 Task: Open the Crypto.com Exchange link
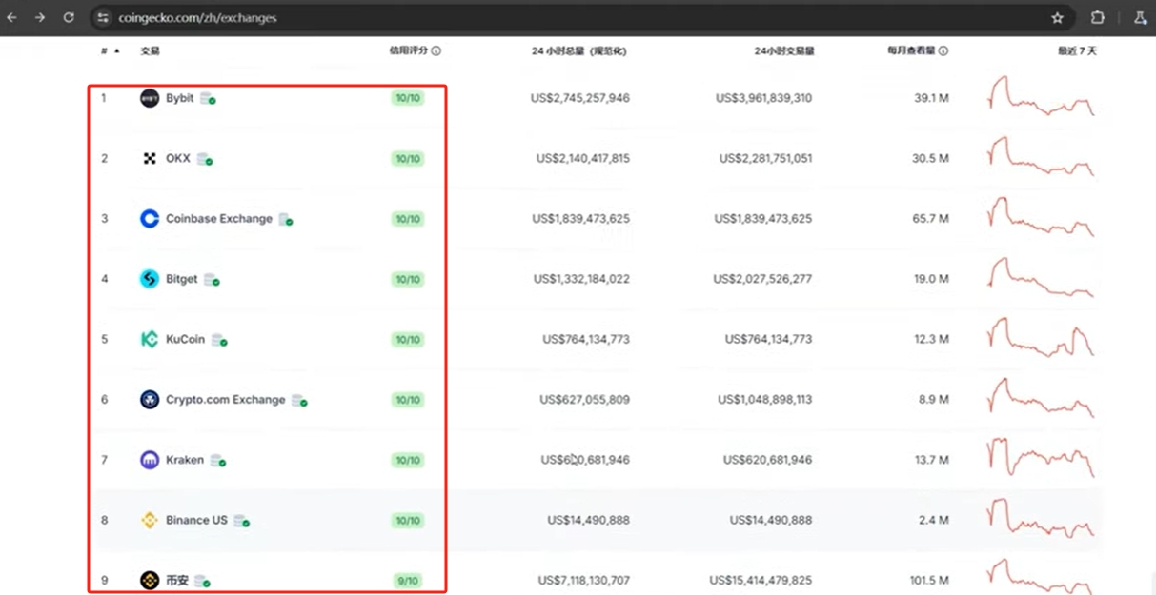pos(226,400)
